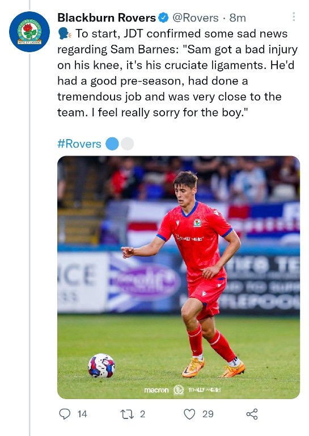Click the 8m timestamp
Viewport: 309px width, 436px height.
pyautogui.click(x=238, y=18)
